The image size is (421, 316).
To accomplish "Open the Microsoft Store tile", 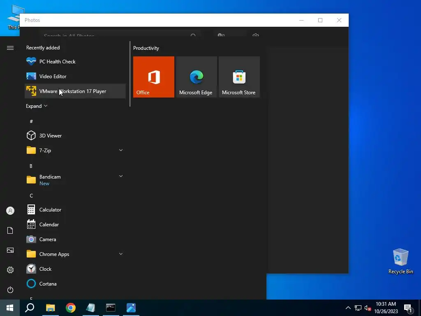I will [x=239, y=77].
